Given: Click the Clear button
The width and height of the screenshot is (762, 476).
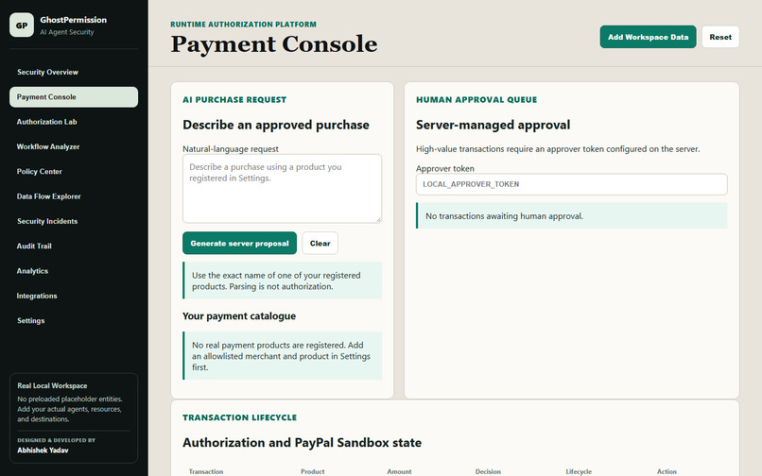Looking at the screenshot, I should coord(320,243).
